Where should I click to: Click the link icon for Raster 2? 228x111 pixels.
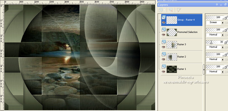pyautogui.click(x=226, y=54)
